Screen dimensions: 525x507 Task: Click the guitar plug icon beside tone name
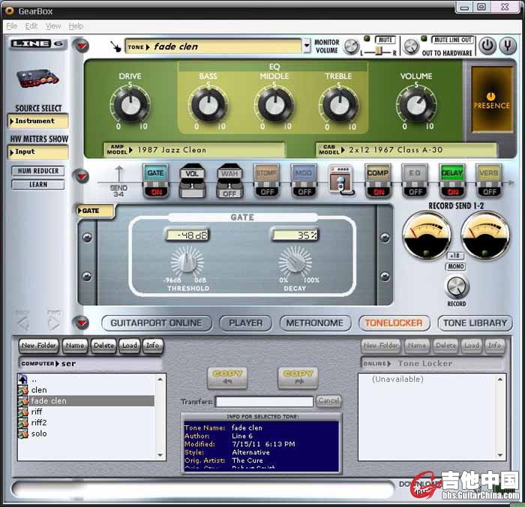click(115, 46)
